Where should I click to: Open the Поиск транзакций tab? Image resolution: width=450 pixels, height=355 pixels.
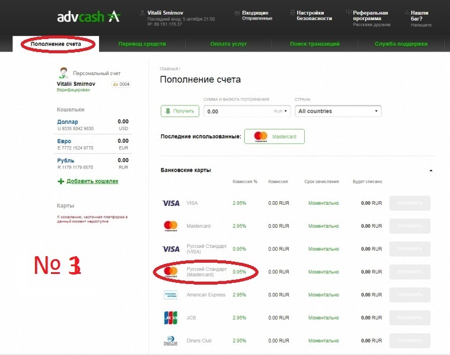tap(315, 44)
